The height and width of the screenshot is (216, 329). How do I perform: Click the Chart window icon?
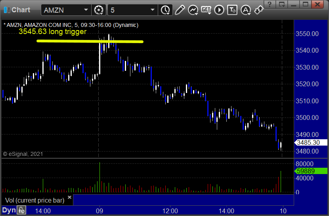pyautogui.click(x=7, y=10)
